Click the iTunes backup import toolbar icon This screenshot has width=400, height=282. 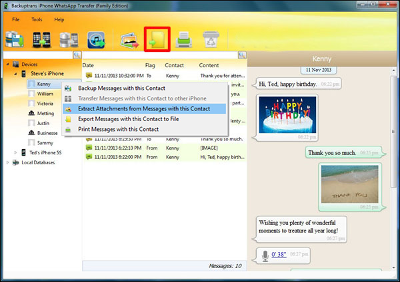point(98,41)
